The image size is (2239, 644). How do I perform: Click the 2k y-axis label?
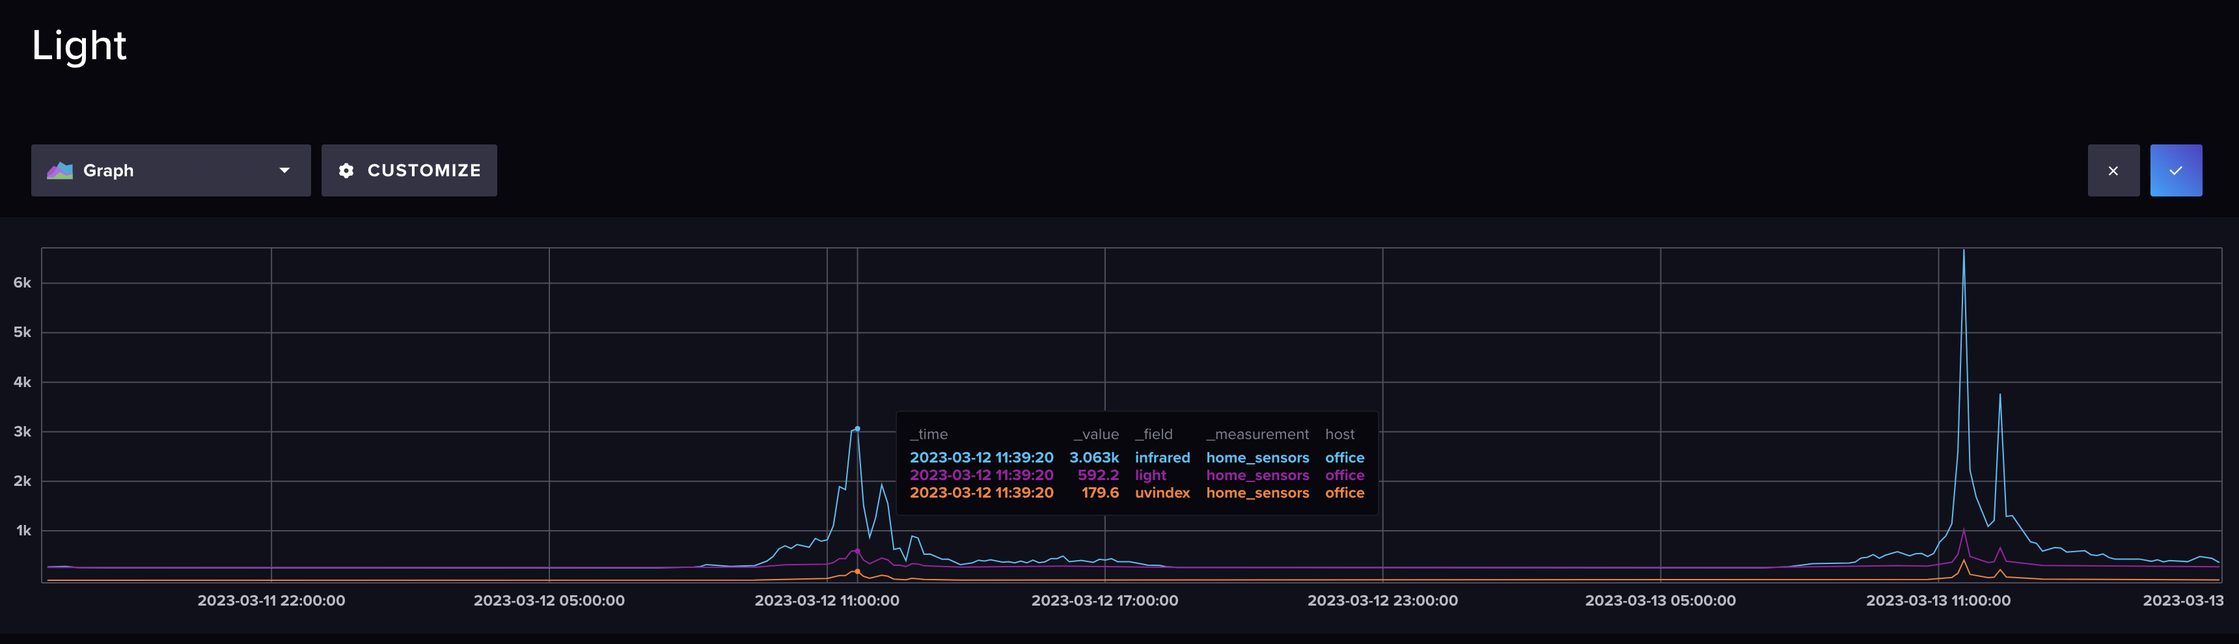(x=21, y=481)
